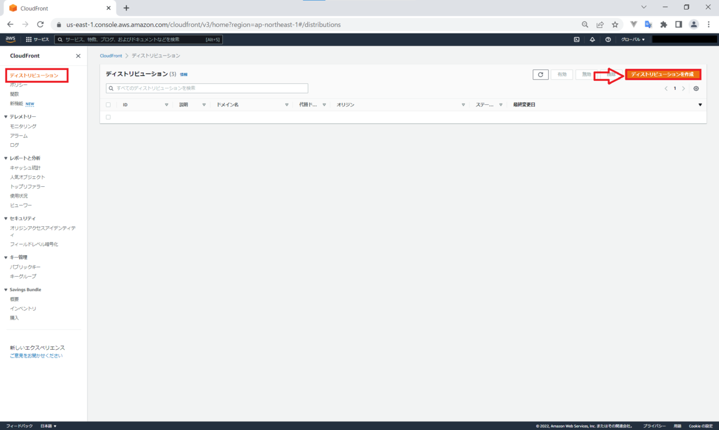The image size is (719, 430).
Task: Open the notifications bell in AWS bar
Action: (x=593, y=40)
